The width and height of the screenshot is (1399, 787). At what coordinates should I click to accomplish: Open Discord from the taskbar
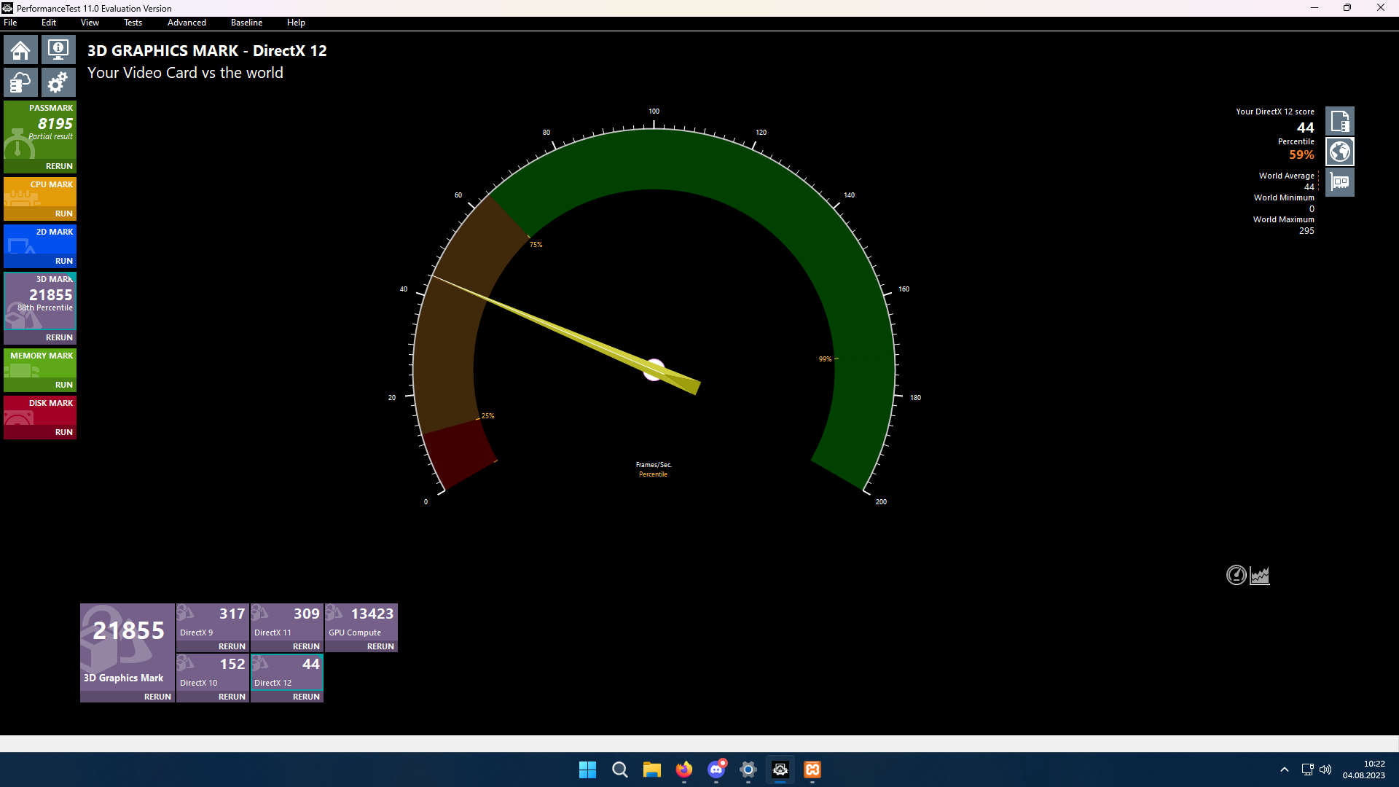[716, 770]
